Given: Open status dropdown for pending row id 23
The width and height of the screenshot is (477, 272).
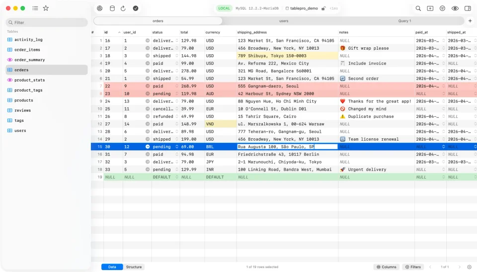Looking at the screenshot, I should [177, 93].
